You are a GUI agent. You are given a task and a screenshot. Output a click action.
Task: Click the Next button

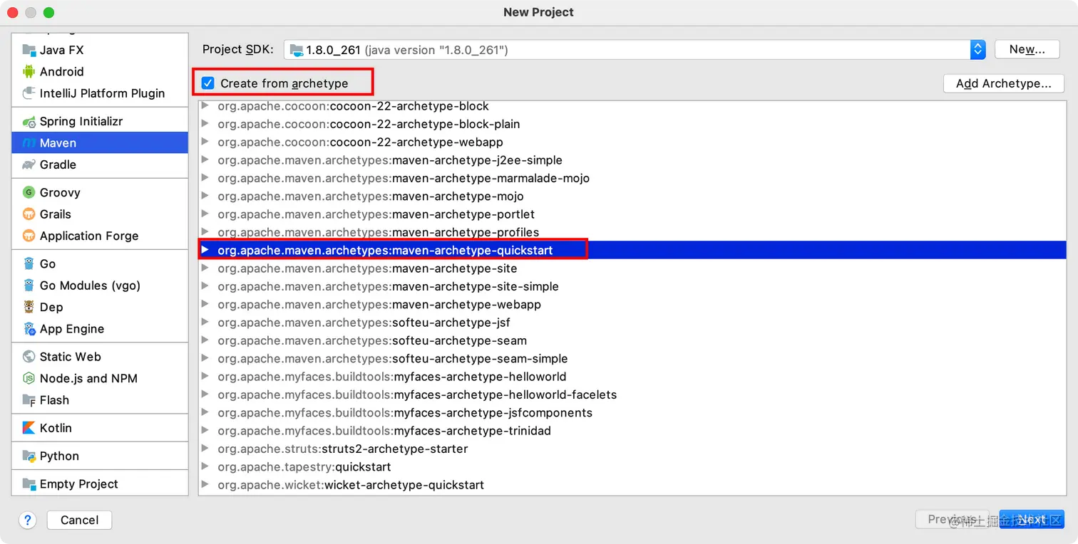(1032, 520)
